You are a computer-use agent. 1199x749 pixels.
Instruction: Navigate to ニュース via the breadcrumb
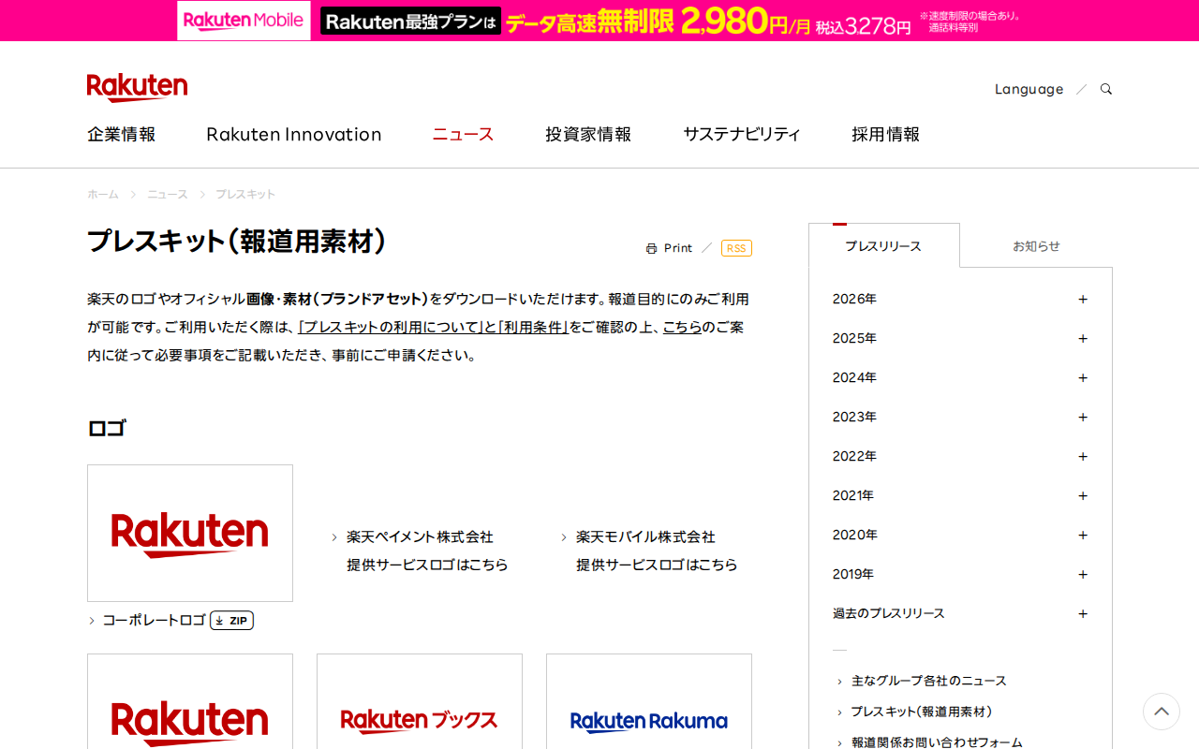pyautogui.click(x=167, y=194)
